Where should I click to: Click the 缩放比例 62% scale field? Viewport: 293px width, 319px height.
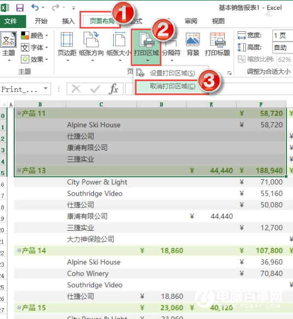(x=285, y=59)
